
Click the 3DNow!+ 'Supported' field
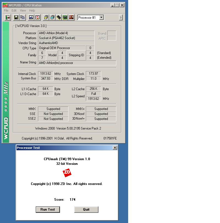point(101,119)
